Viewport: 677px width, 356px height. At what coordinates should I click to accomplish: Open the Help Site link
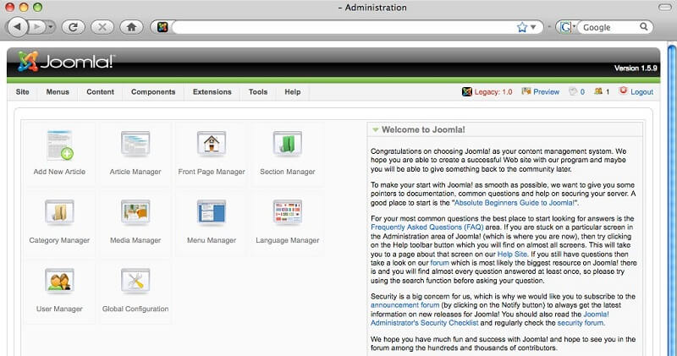(x=512, y=255)
